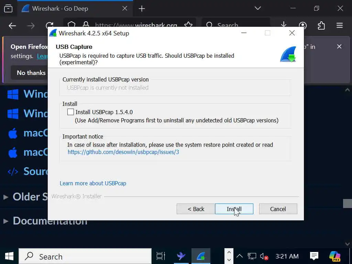
Task: Open the Firefox hamburger application menu
Action: 340,25
